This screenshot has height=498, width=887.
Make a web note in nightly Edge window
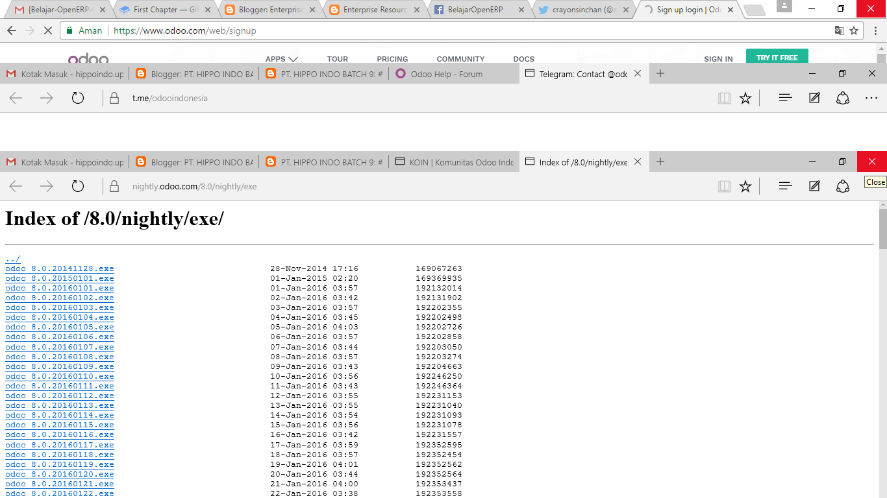[814, 186]
